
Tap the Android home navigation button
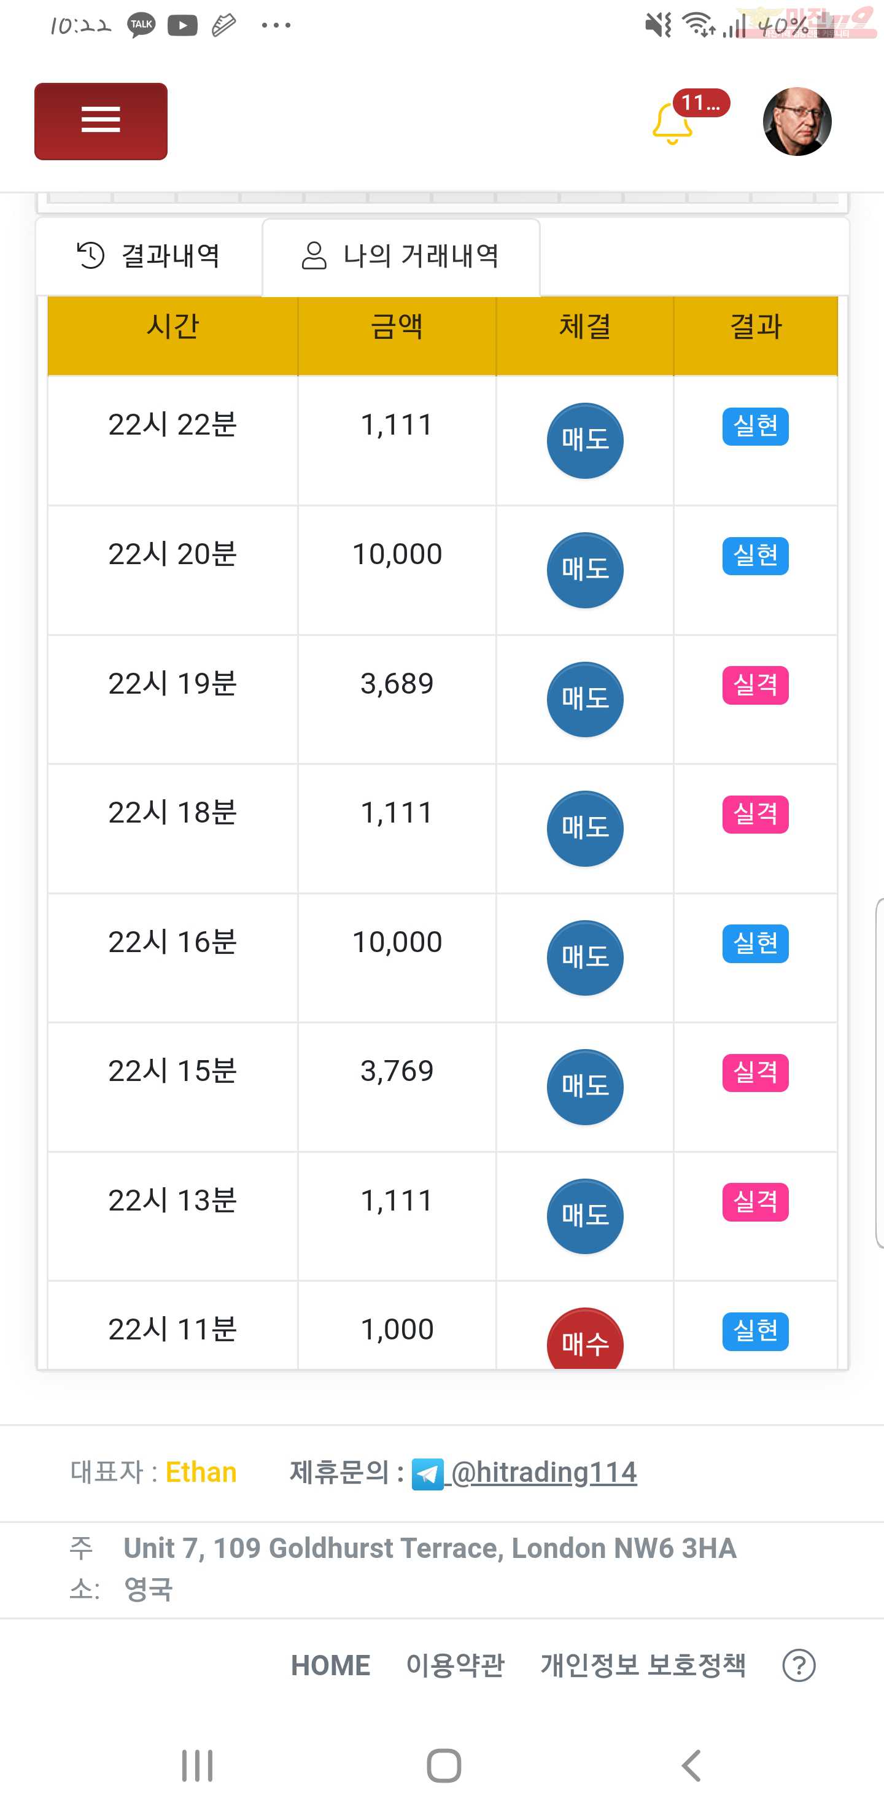(444, 1766)
